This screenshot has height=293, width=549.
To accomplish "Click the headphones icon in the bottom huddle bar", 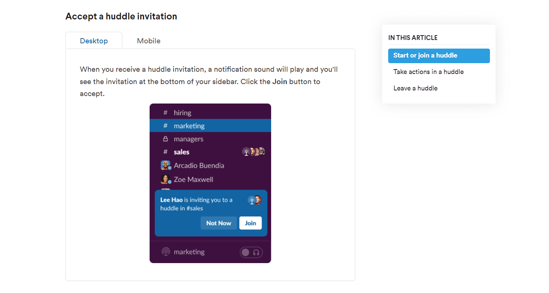I will 256,253.
